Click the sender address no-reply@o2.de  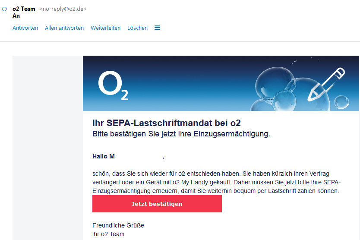tap(63, 9)
